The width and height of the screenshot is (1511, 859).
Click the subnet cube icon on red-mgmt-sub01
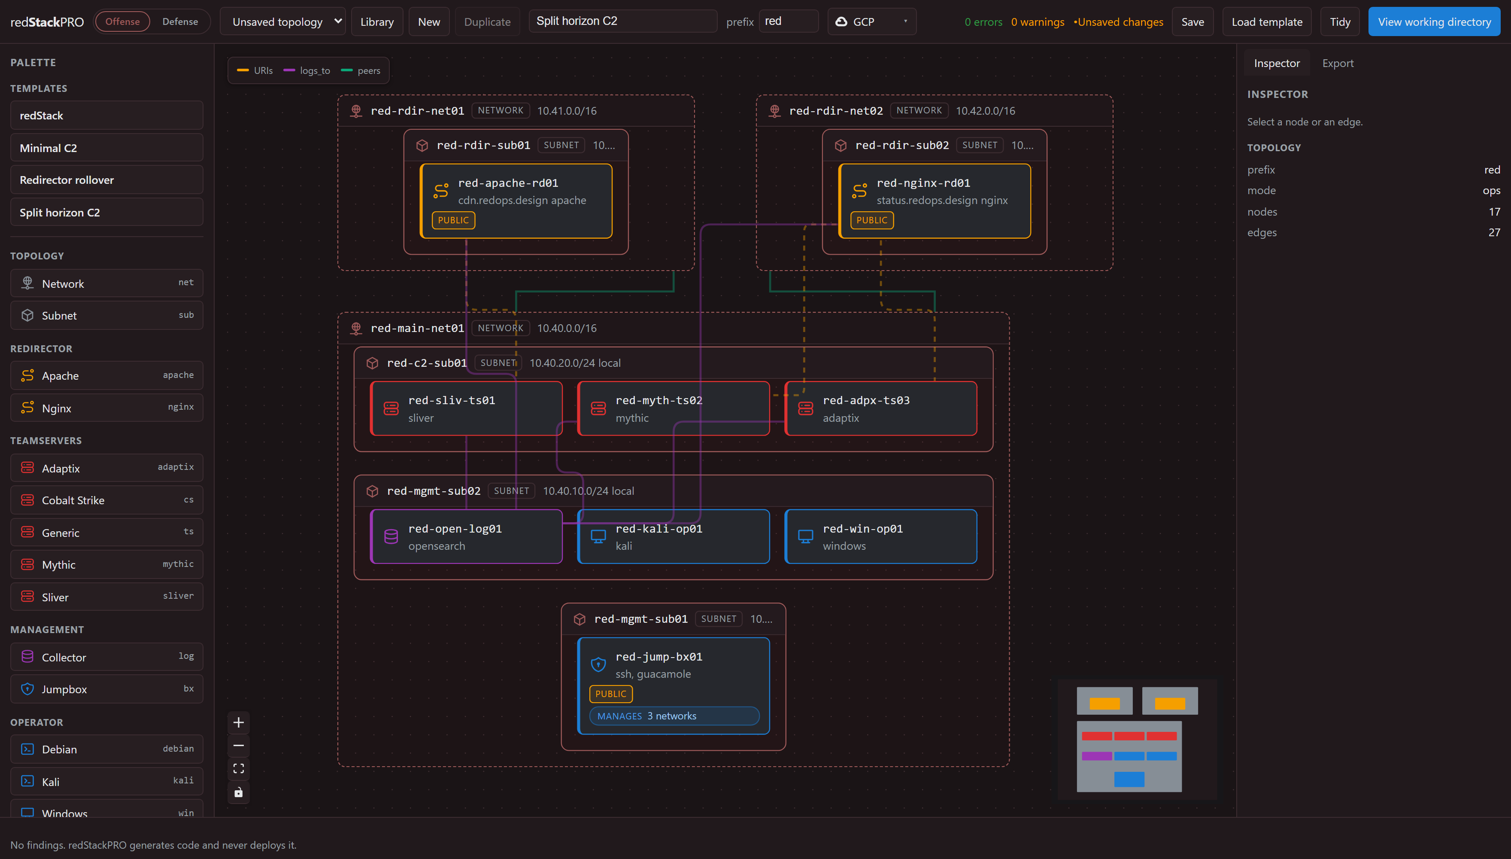pos(580,619)
